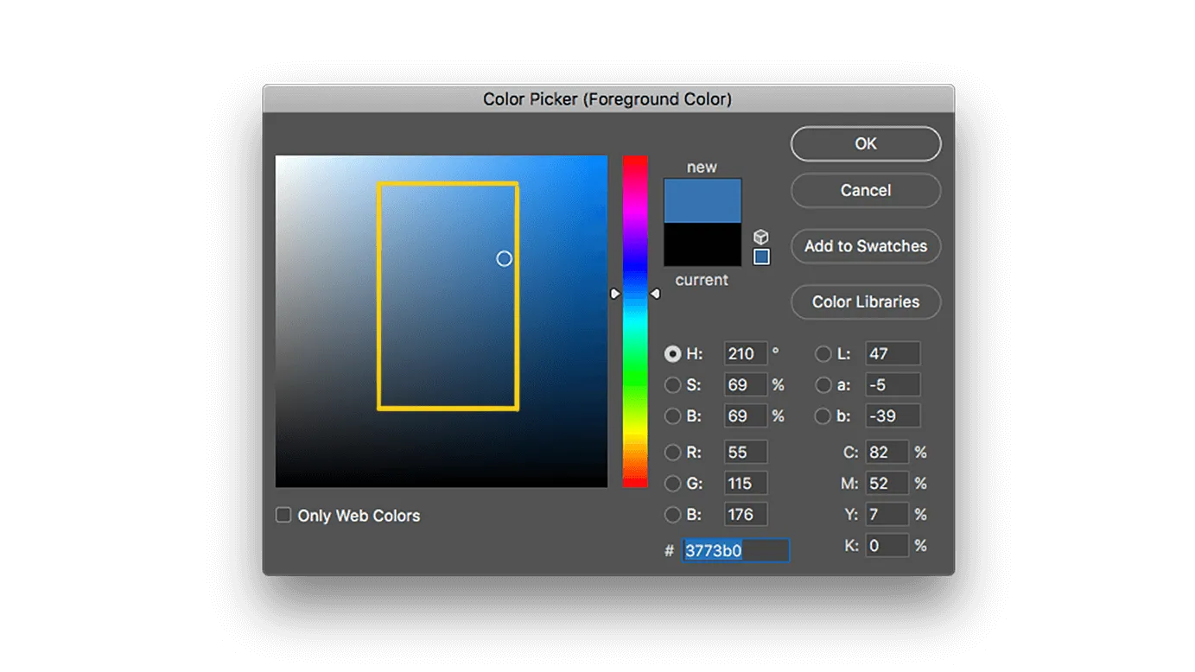Click the new color preview swatch
Viewport: 1195px width, 672px height.
coord(702,199)
